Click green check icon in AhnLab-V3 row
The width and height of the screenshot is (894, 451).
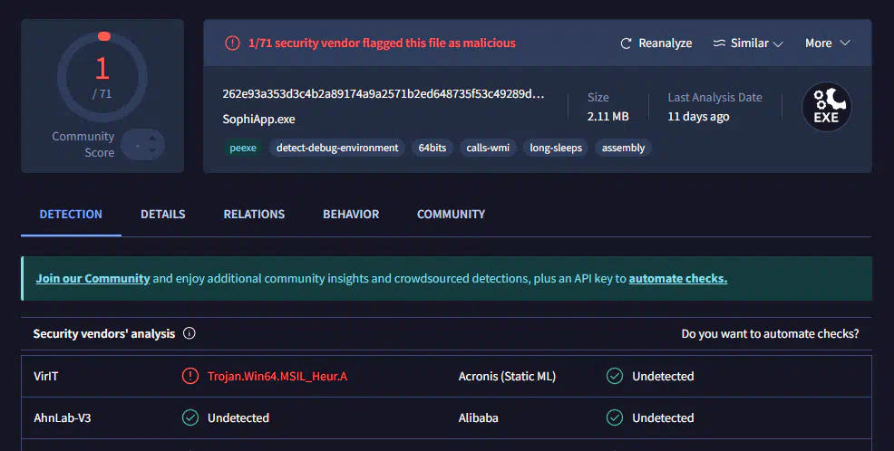(x=189, y=418)
